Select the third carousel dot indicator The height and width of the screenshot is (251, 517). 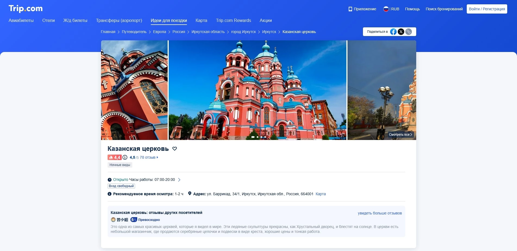261,137
